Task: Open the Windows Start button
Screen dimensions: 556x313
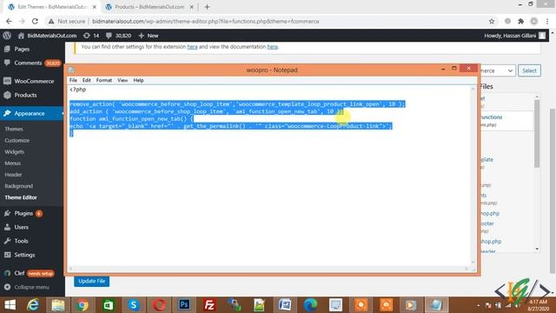Action: (x=10, y=305)
